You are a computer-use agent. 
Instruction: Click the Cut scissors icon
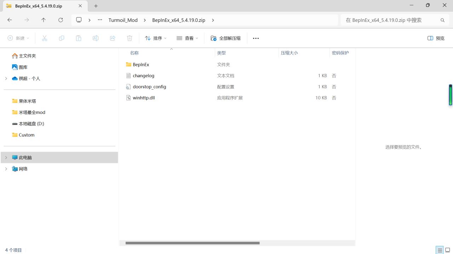point(45,38)
